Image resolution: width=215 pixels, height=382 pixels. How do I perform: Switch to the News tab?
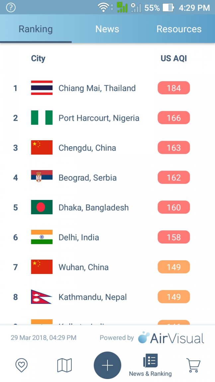(x=107, y=29)
